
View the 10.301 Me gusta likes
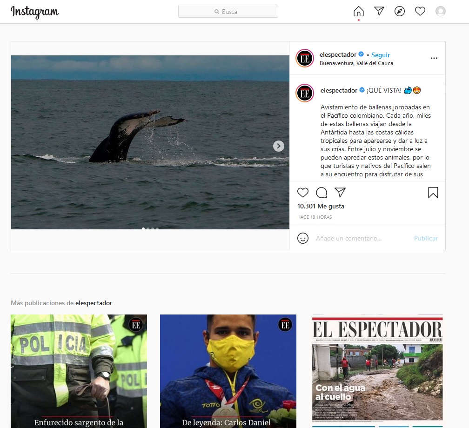coord(321,206)
